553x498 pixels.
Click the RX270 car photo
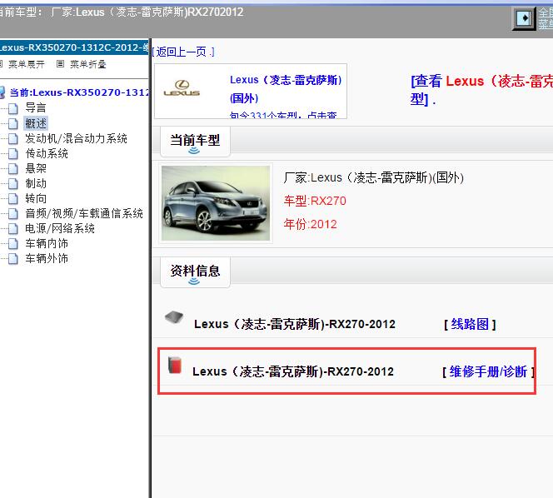[x=216, y=203]
